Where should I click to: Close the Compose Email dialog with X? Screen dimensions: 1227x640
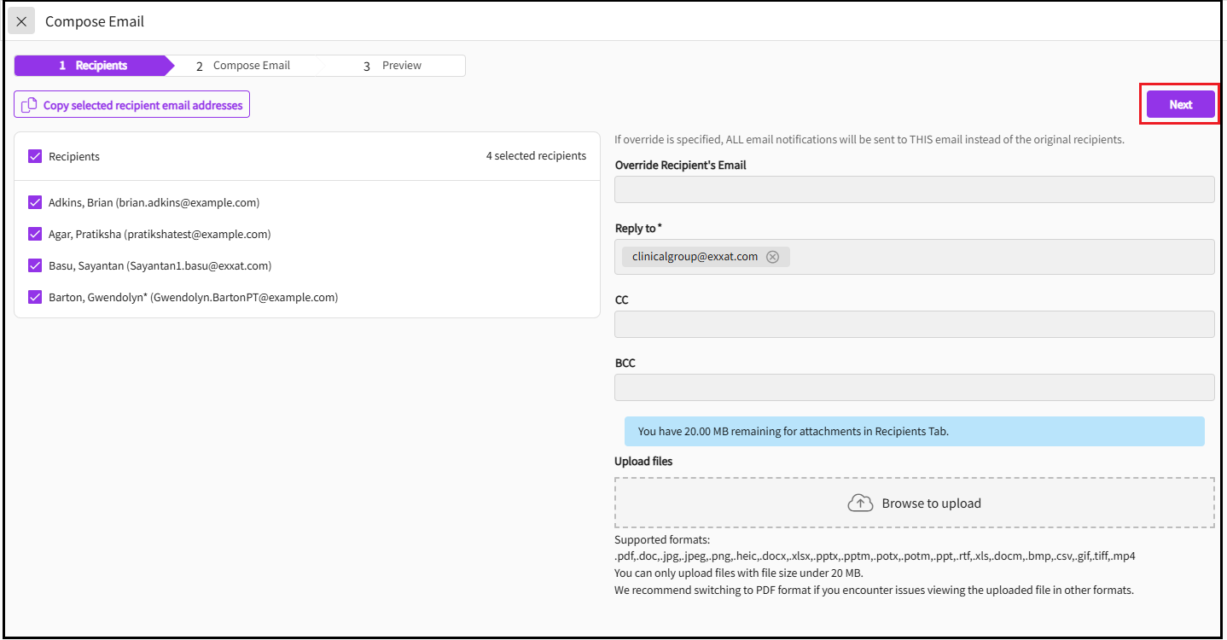click(21, 21)
